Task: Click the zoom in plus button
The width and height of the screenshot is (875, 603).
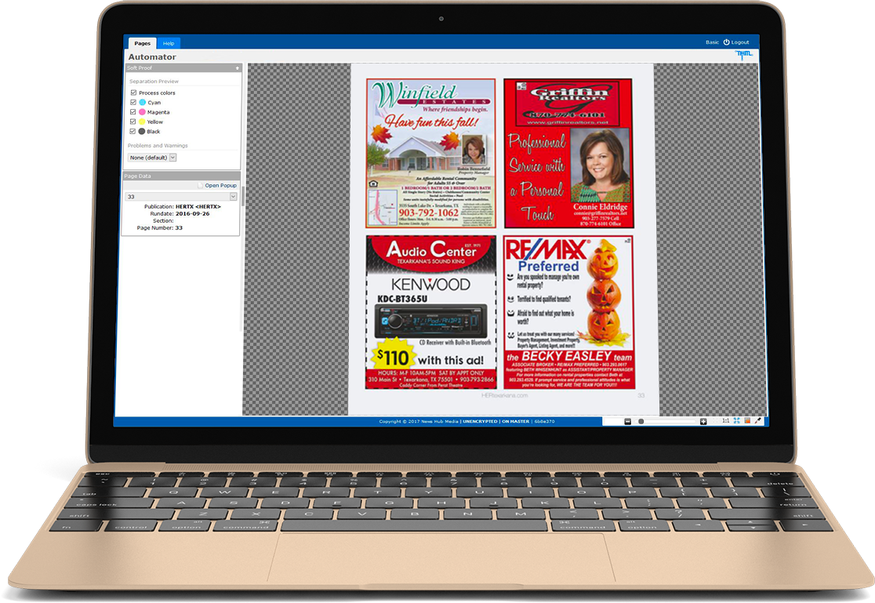Action: [703, 422]
